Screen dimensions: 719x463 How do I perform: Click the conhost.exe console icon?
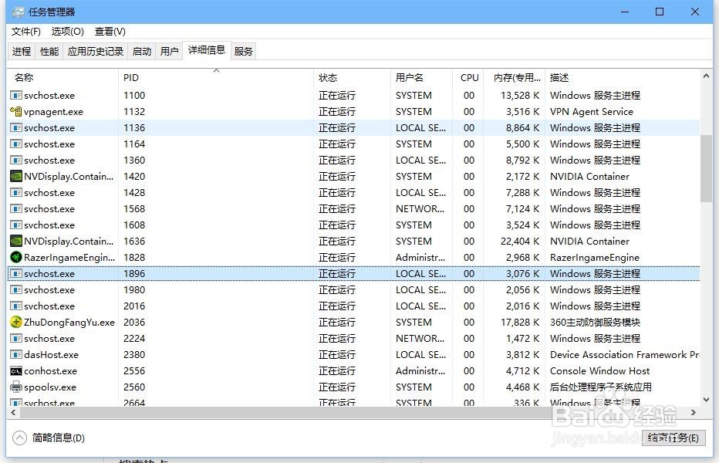(x=16, y=370)
